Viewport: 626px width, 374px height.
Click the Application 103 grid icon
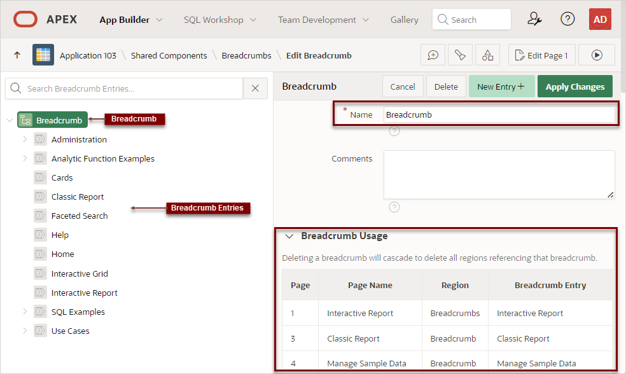point(43,55)
